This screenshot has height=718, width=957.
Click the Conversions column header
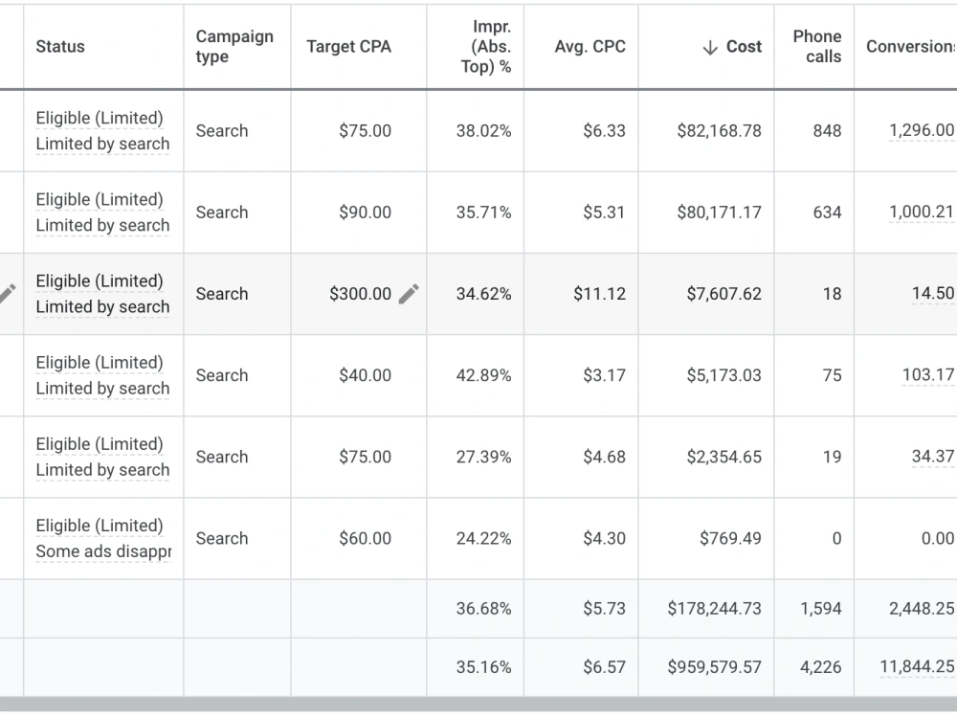click(911, 46)
